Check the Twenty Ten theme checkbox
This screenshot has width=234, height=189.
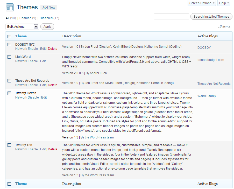[x=9, y=145]
